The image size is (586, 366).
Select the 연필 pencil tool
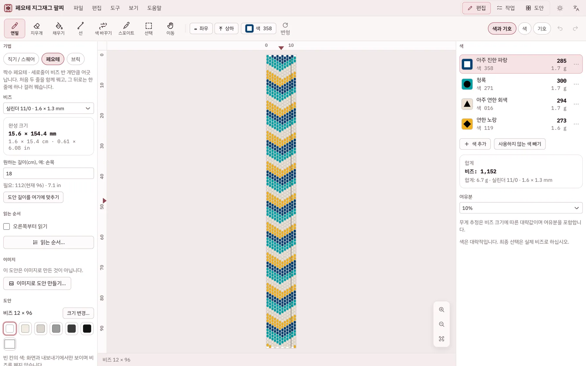tap(15, 29)
